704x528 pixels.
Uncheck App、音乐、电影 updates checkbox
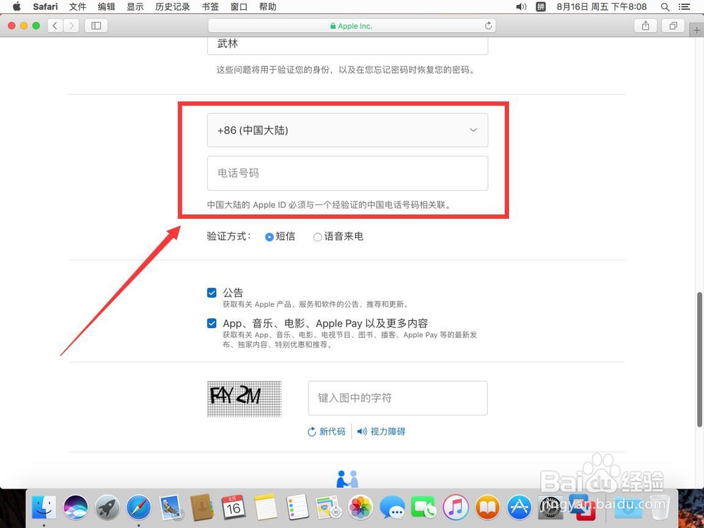coord(212,323)
